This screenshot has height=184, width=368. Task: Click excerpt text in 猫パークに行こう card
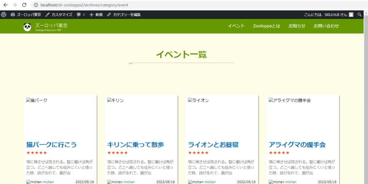(x=60, y=167)
